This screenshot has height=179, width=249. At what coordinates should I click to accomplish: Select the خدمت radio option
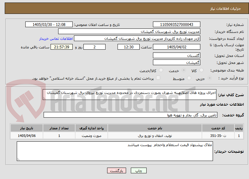tap(184, 70)
